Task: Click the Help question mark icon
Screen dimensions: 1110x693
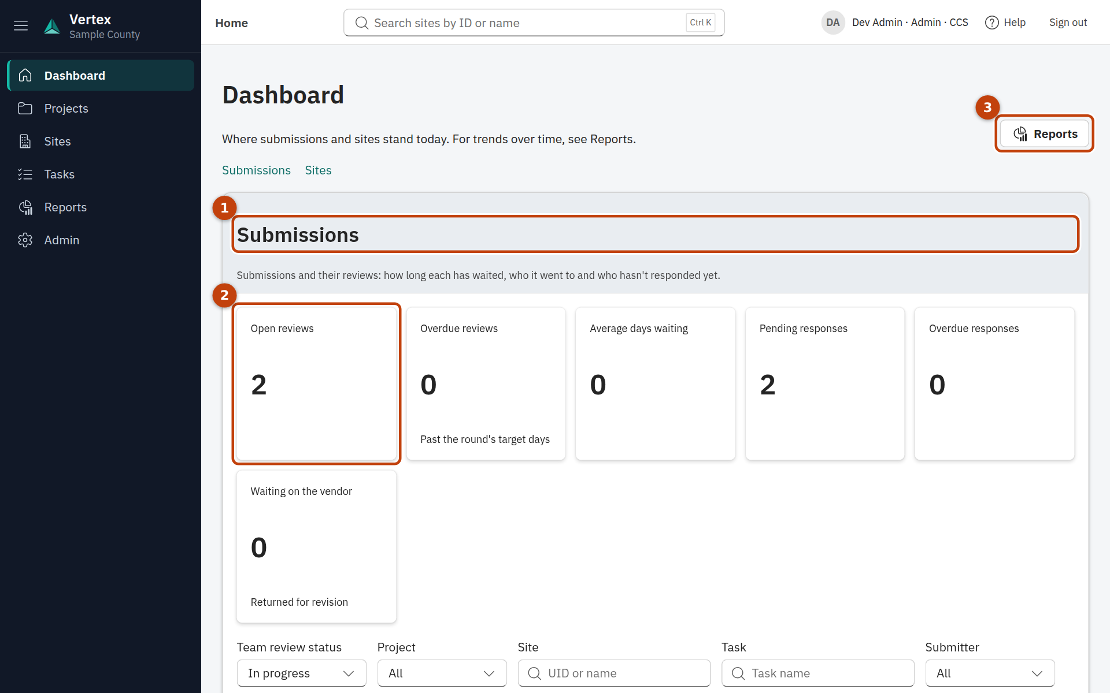Action: click(992, 23)
